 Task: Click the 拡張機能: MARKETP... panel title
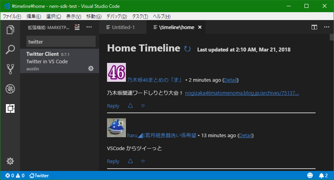click(48, 28)
